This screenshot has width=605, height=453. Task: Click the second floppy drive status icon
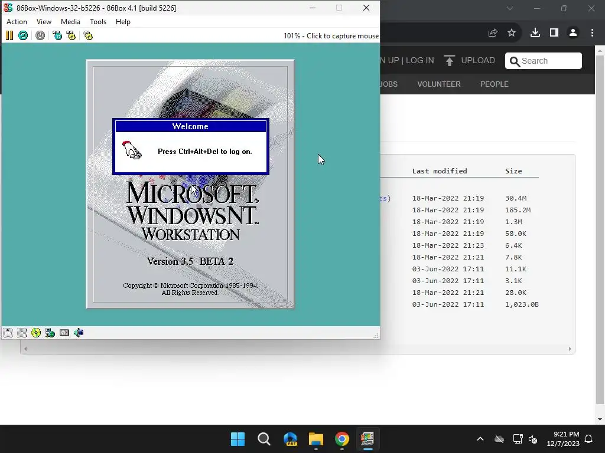22,333
